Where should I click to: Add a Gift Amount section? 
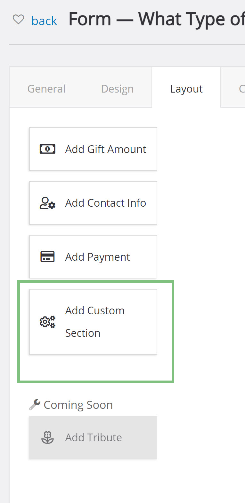pyautogui.click(x=93, y=149)
